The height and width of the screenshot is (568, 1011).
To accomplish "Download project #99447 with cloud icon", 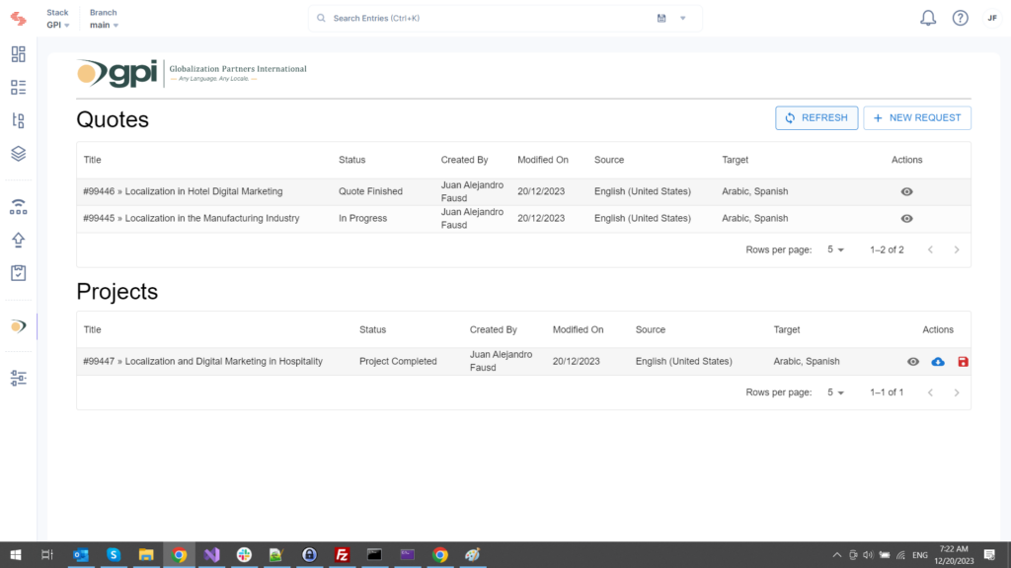I will [x=938, y=362].
